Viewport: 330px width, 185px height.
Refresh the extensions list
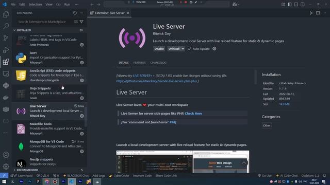[x=75, y=13]
